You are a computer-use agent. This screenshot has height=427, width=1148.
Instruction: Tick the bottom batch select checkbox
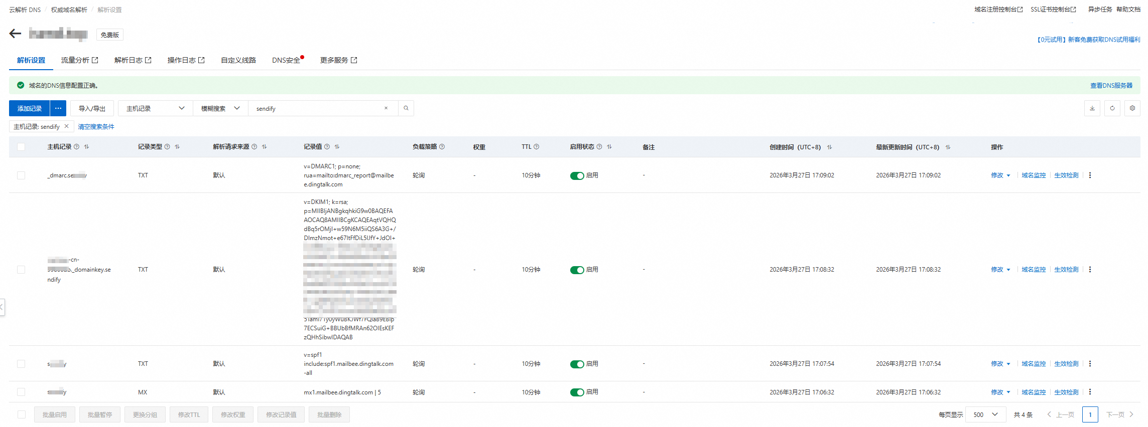(21, 414)
